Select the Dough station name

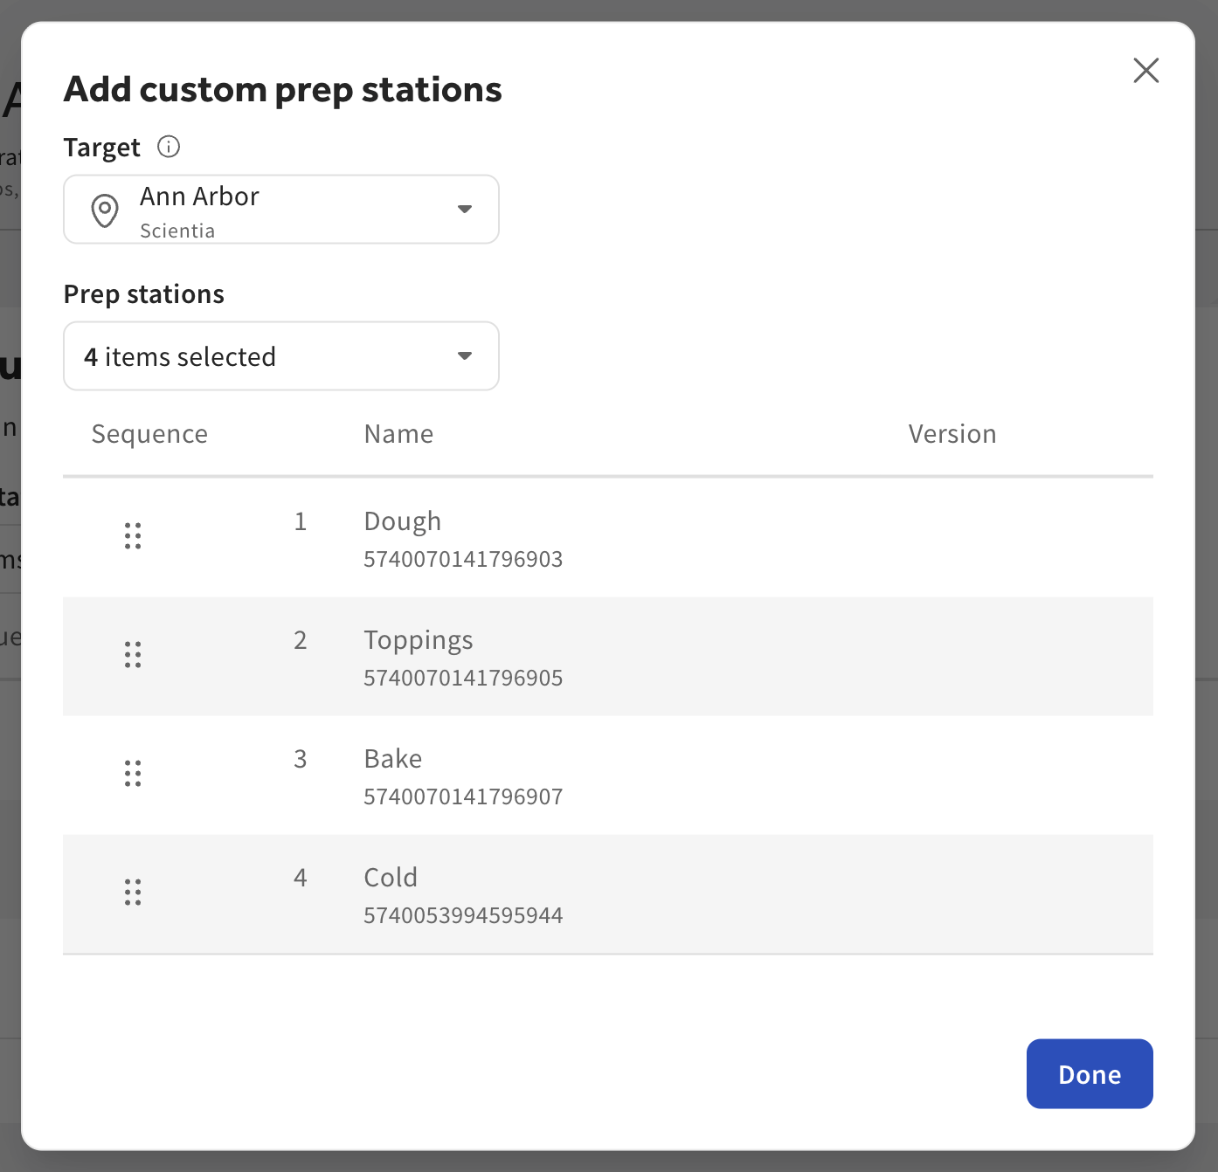(403, 521)
